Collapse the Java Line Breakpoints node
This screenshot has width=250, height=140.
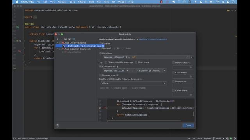point(57,43)
